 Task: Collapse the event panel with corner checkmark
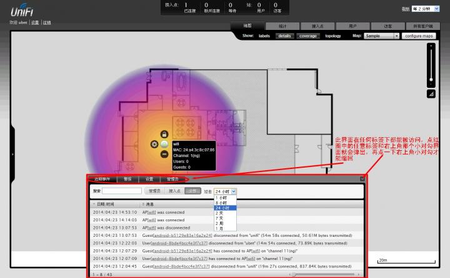tap(362, 179)
